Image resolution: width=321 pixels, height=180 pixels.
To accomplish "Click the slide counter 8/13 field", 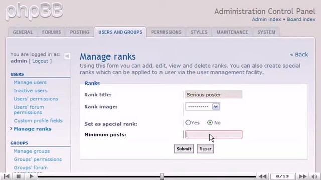I will point(282,176).
